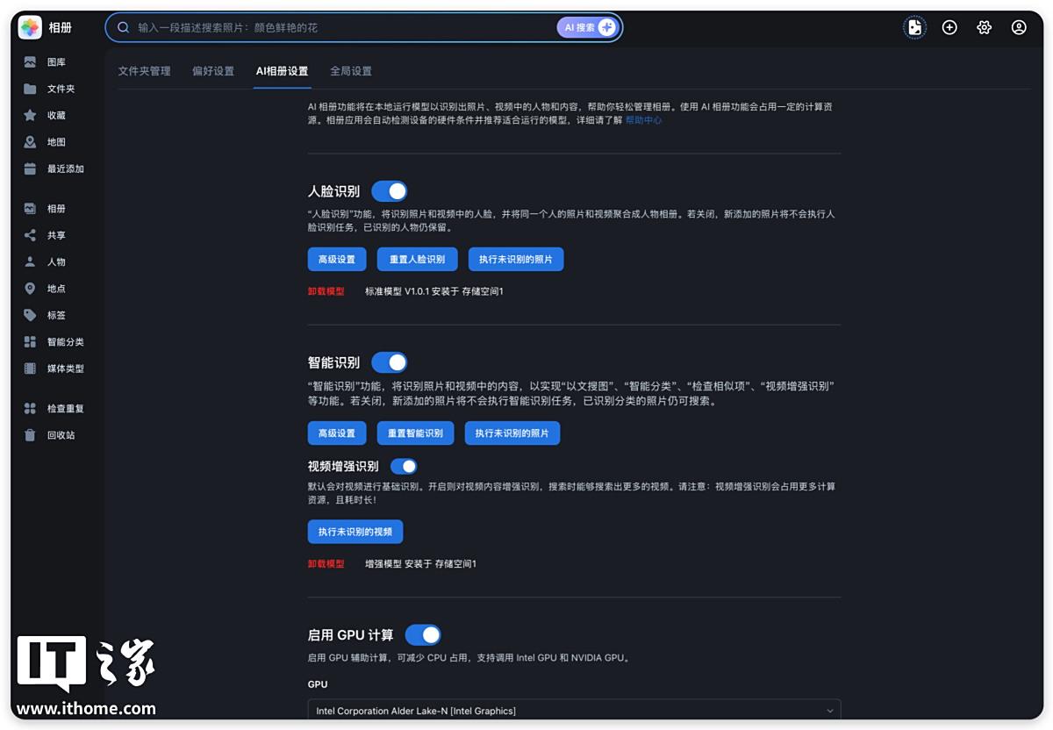Screen dimensions: 1053x730
Task: Open the Favorites (收藏) star icon
Action: (30, 115)
